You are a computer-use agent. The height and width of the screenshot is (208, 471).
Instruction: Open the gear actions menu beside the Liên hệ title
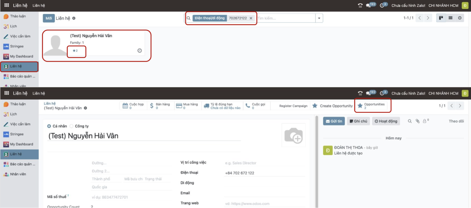[74, 18]
